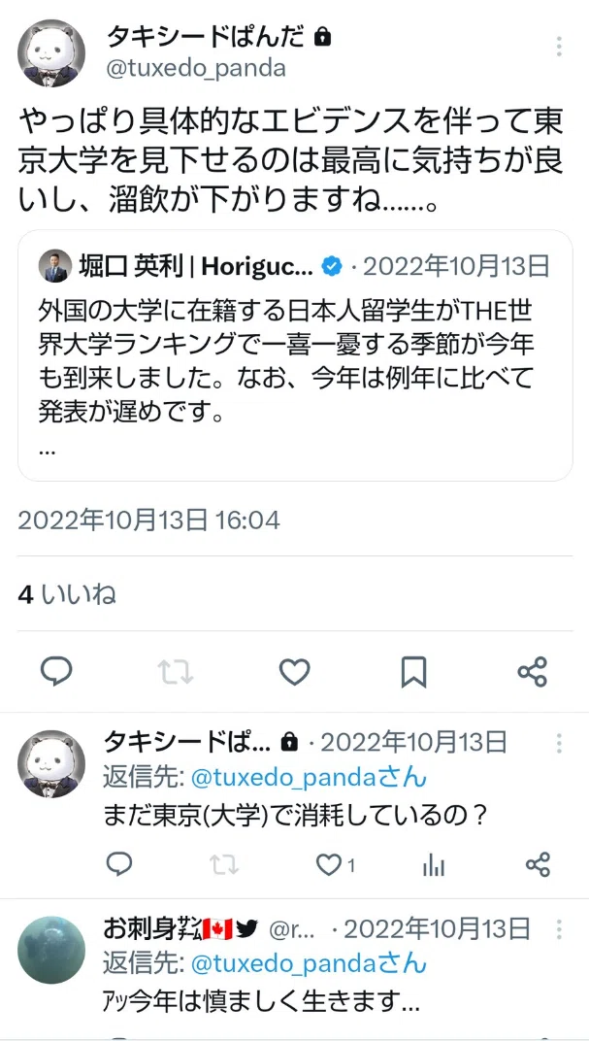Bookmark the main tweet
Viewport: 589px width, 1041px height.
(x=414, y=672)
